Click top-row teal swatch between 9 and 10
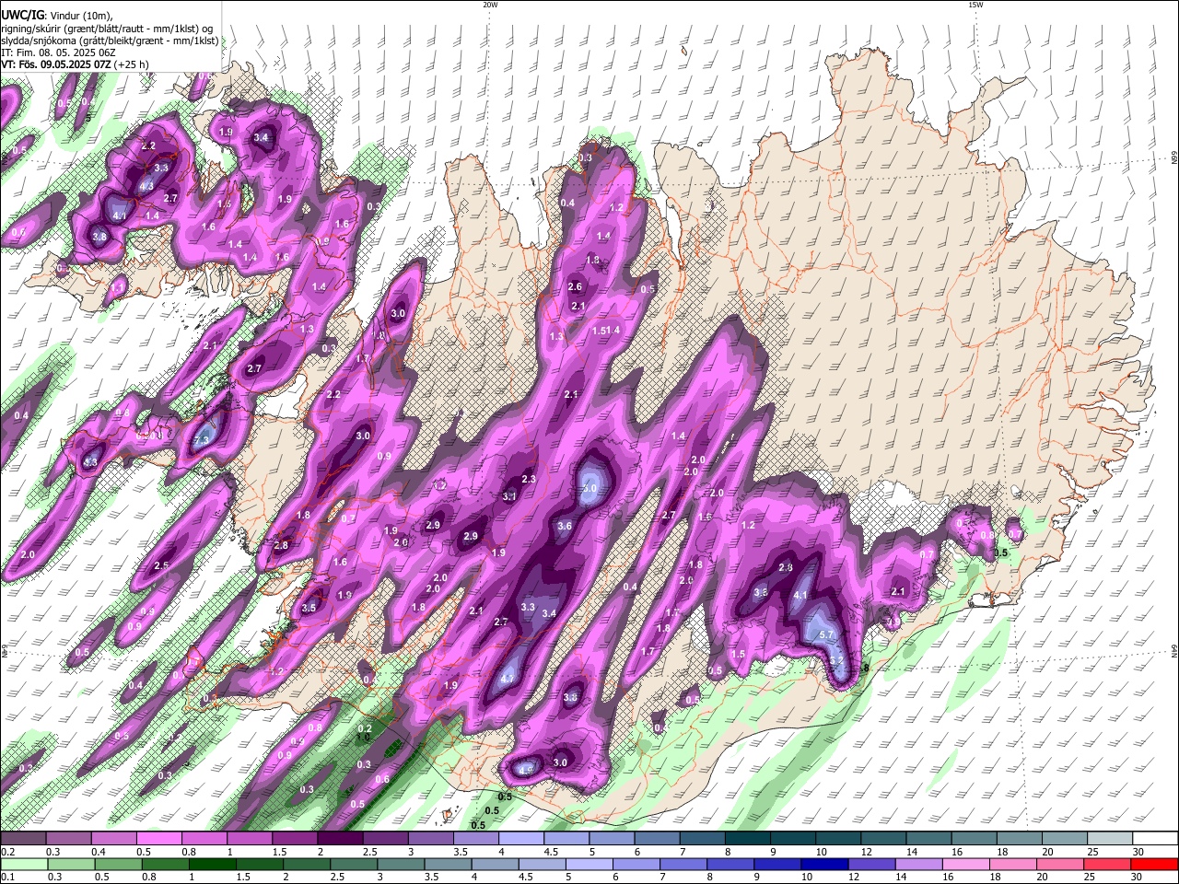 click(791, 839)
